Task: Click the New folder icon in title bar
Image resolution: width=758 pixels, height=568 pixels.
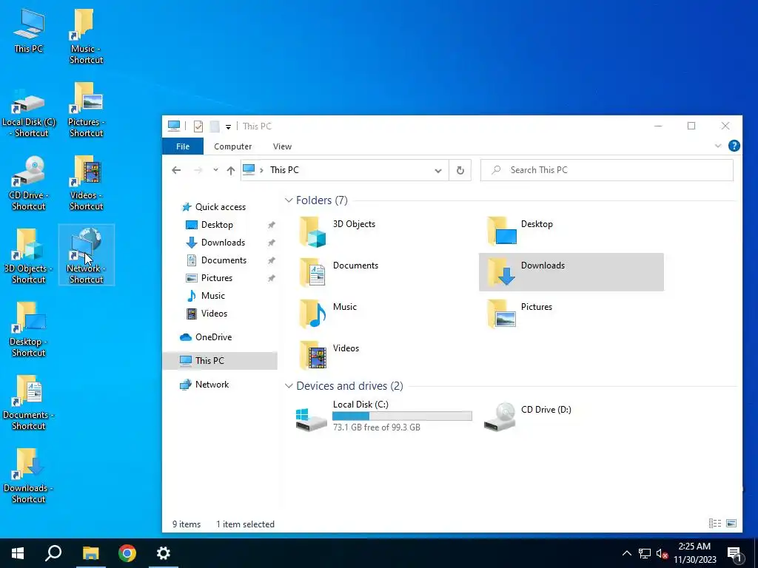Action: (x=215, y=126)
